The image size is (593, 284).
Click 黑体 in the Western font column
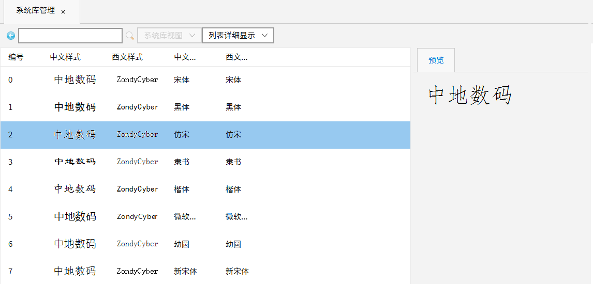pyautogui.click(x=233, y=107)
